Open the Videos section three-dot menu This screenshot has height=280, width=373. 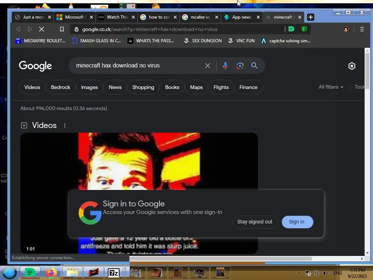(x=65, y=125)
